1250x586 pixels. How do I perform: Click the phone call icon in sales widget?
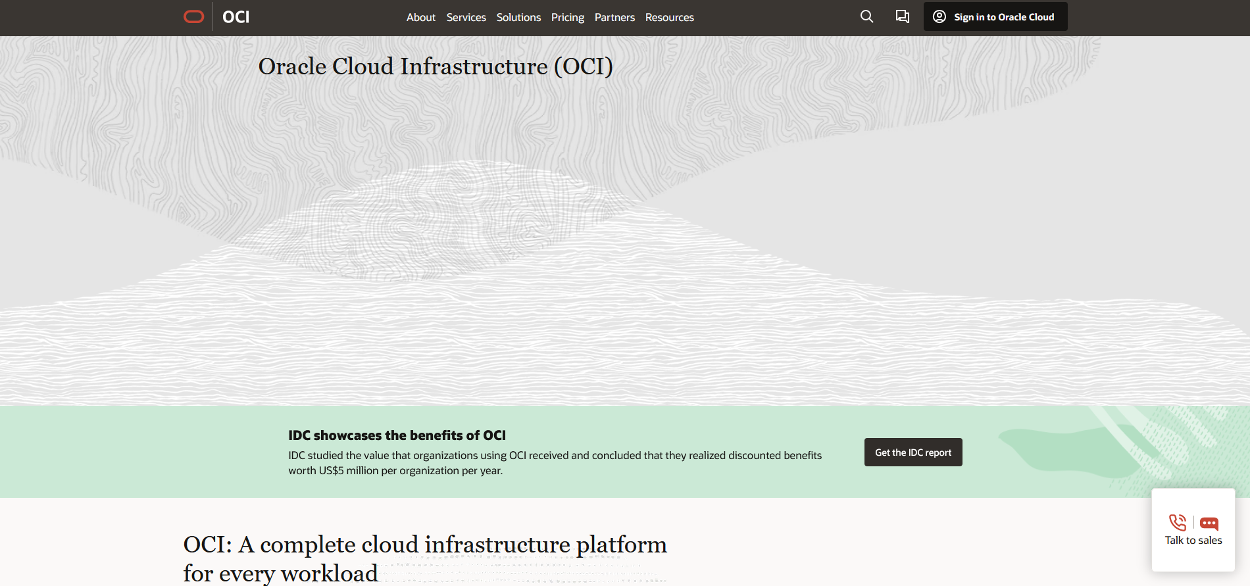click(x=1178, y=523)
